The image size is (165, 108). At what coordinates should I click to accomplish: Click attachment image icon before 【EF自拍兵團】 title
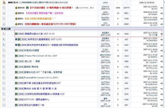coord(27,8)
